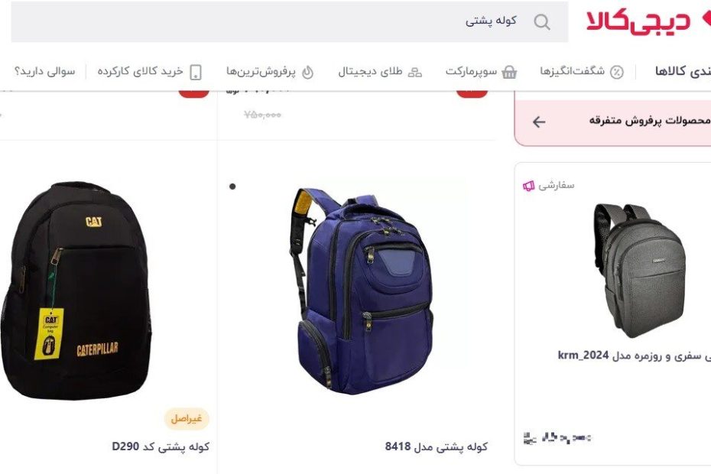The image size is (711, 474).
Task: Open product link کوله پشتی مدل 8418
Action: coord(437,446)
